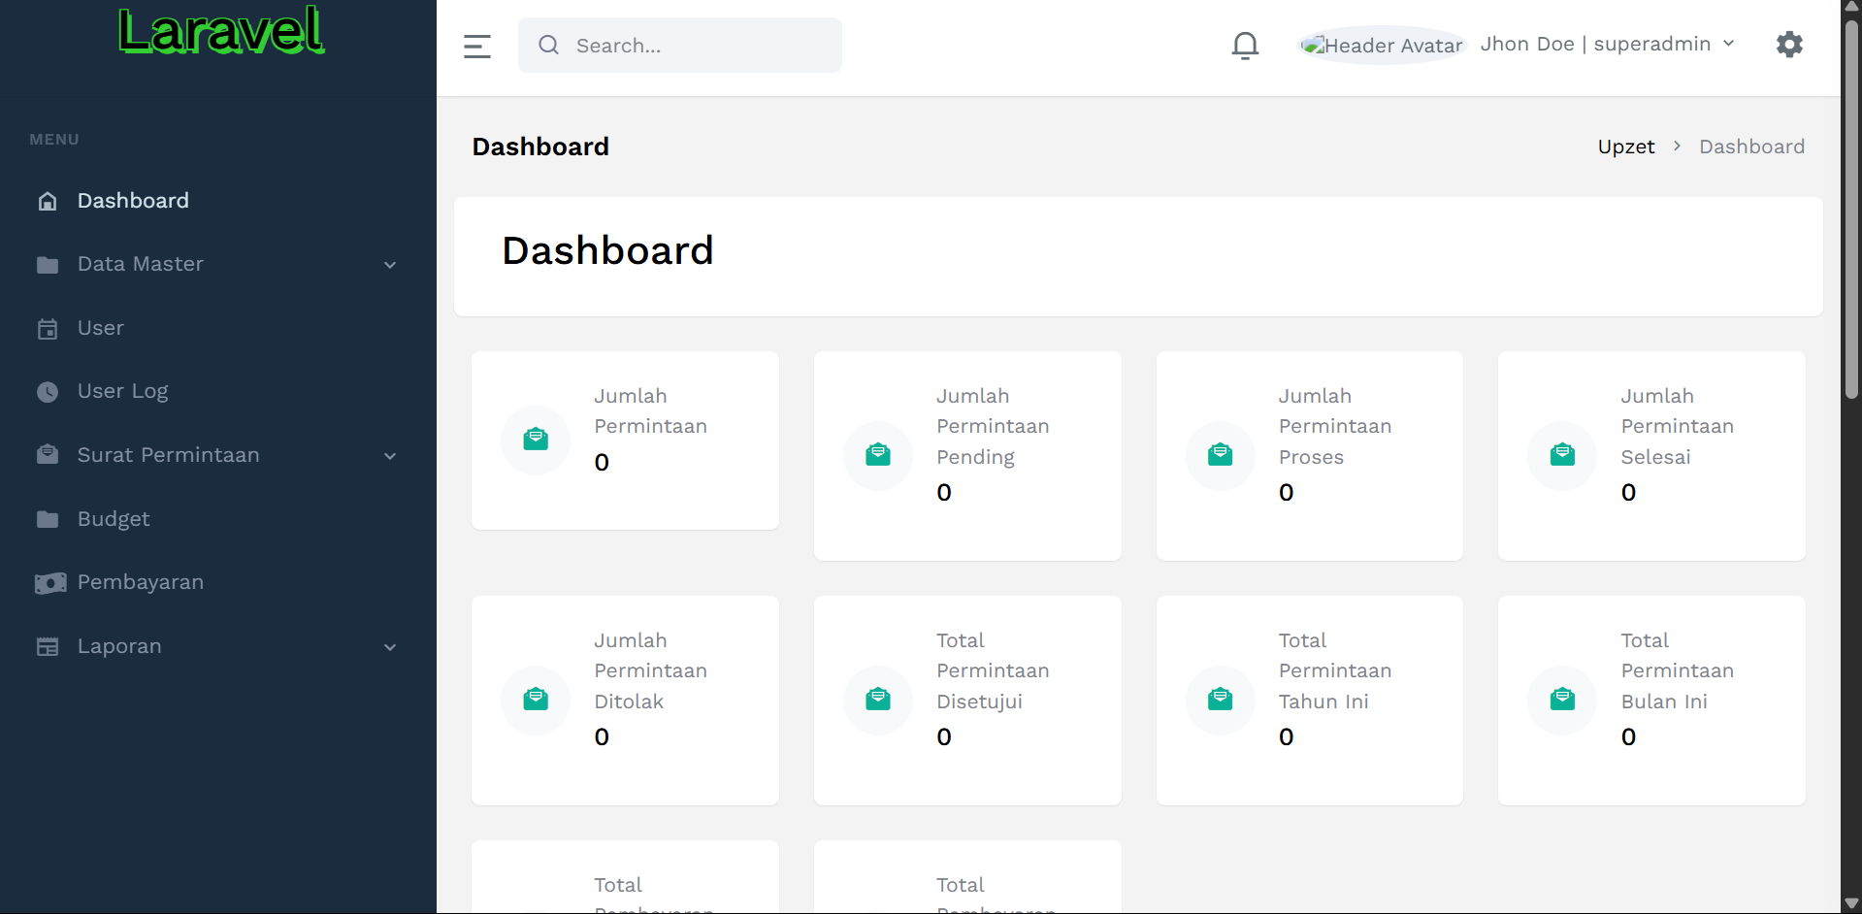Expand the Surat Permintaan submenu chevron
Screen dimensions: 1862x914
click(x=390, y=456)
